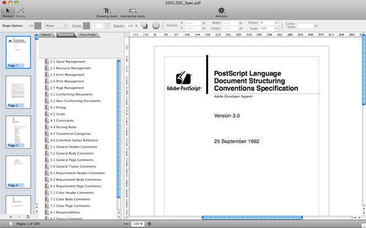Click the Stroke color swatch

click(x=87, y=26)
